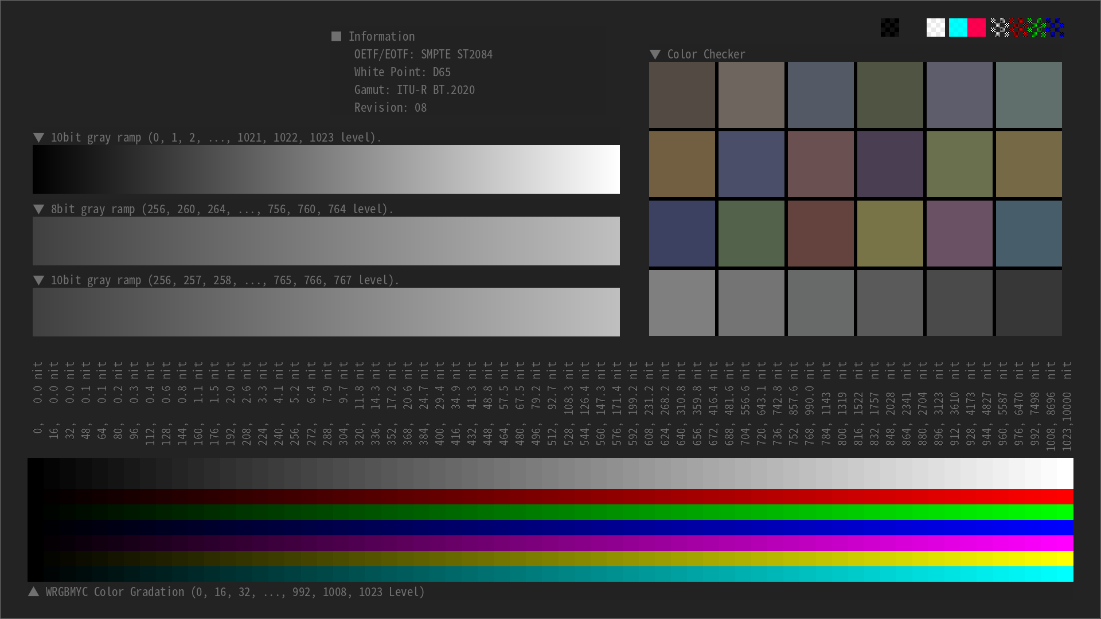Viewport: 1101px width, 619px height.
Task: Click the upward triangle beside WRGBMYC Color Gradation
Action: 33,591
